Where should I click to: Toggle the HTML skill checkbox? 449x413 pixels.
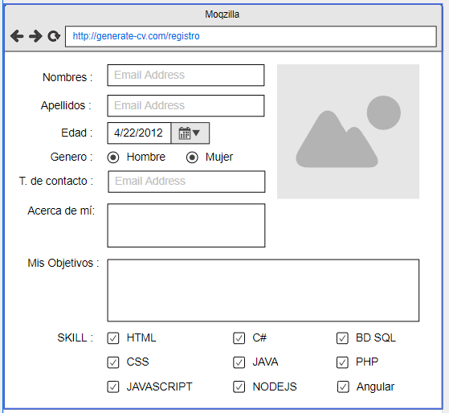(113, 338)
